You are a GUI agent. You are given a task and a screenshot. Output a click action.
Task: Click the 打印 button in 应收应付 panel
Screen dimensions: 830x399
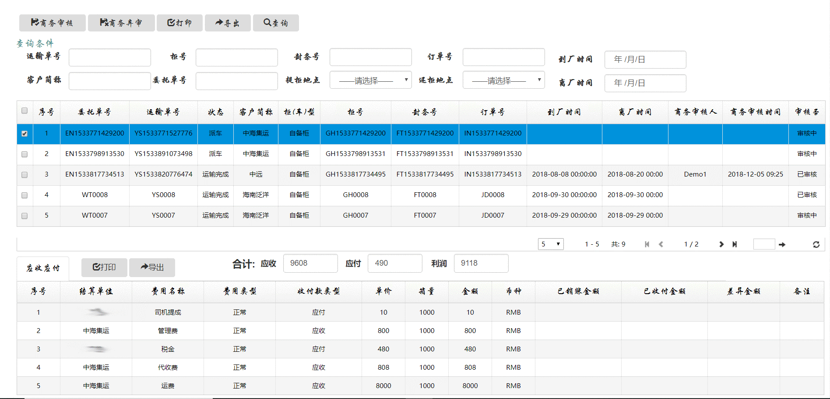click(x=104, y=267)
